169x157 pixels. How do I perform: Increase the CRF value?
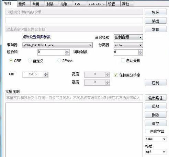click(x=46, y=73)
